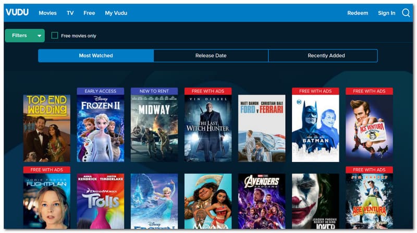This screenshot has width=417, height=233.
Task: Open the Batman movie poster
Action: tap(315, 128)
